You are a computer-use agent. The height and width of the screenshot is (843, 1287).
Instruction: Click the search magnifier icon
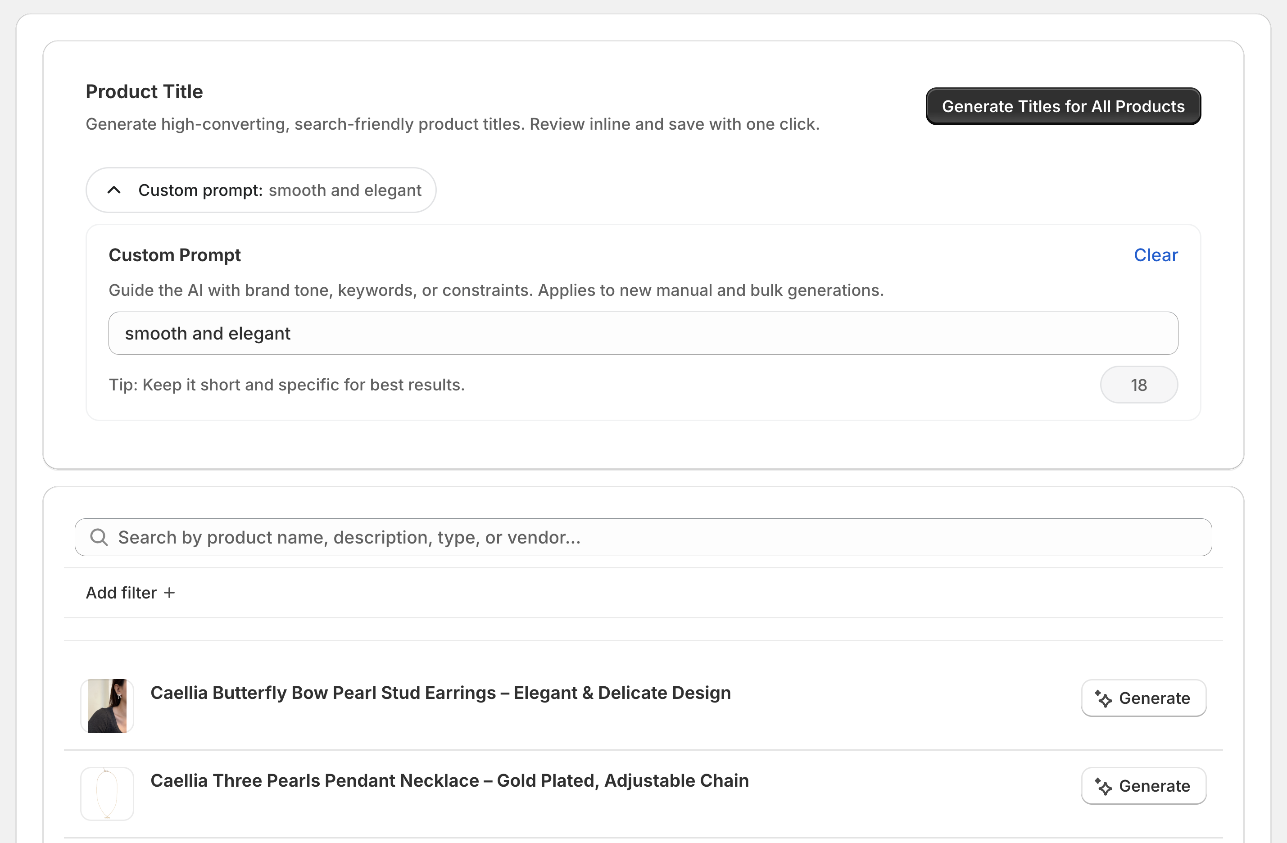(x=99, y=537)
